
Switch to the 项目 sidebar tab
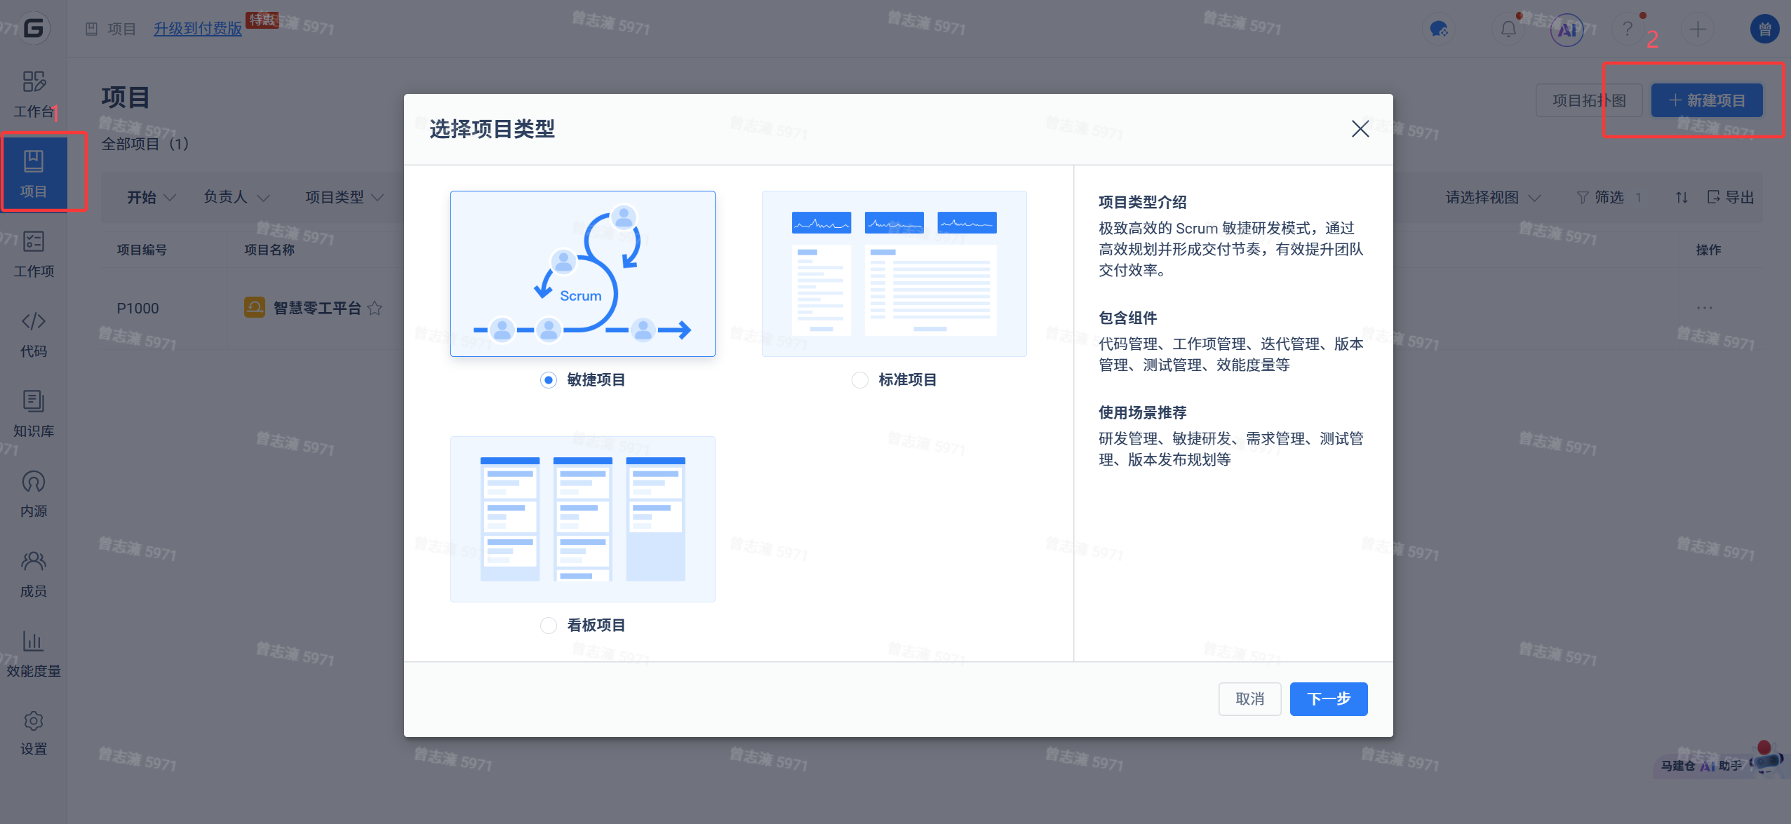pos(33,173)
